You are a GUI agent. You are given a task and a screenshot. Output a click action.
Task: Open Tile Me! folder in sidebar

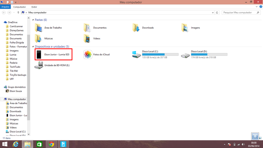point(12,71)
